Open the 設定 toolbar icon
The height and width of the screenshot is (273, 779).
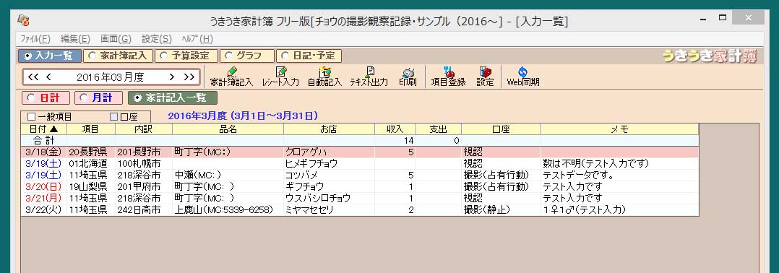click(486, 77)
